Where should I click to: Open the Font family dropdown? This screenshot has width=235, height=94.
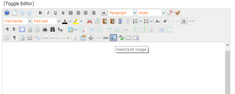coord(17,21)
